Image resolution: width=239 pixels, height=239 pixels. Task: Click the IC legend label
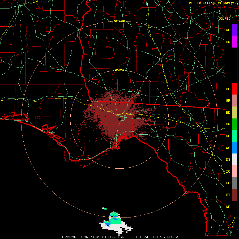tap(228, 171)
